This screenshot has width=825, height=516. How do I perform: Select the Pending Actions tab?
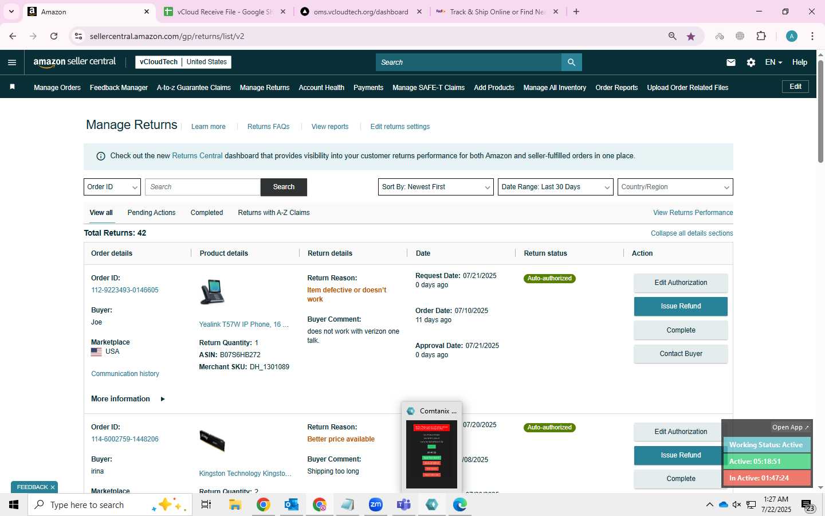[x=151, y=213]
